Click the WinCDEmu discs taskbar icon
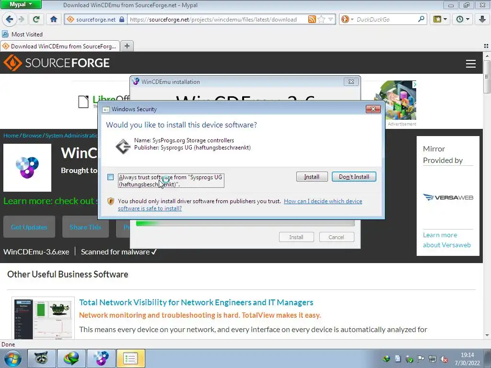The width and height of the screenshot is (491, 368). [101, 358]
